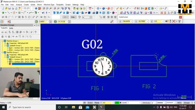Open the Xform menu
This screenshot has height=110, width=195.
[39, 5]
